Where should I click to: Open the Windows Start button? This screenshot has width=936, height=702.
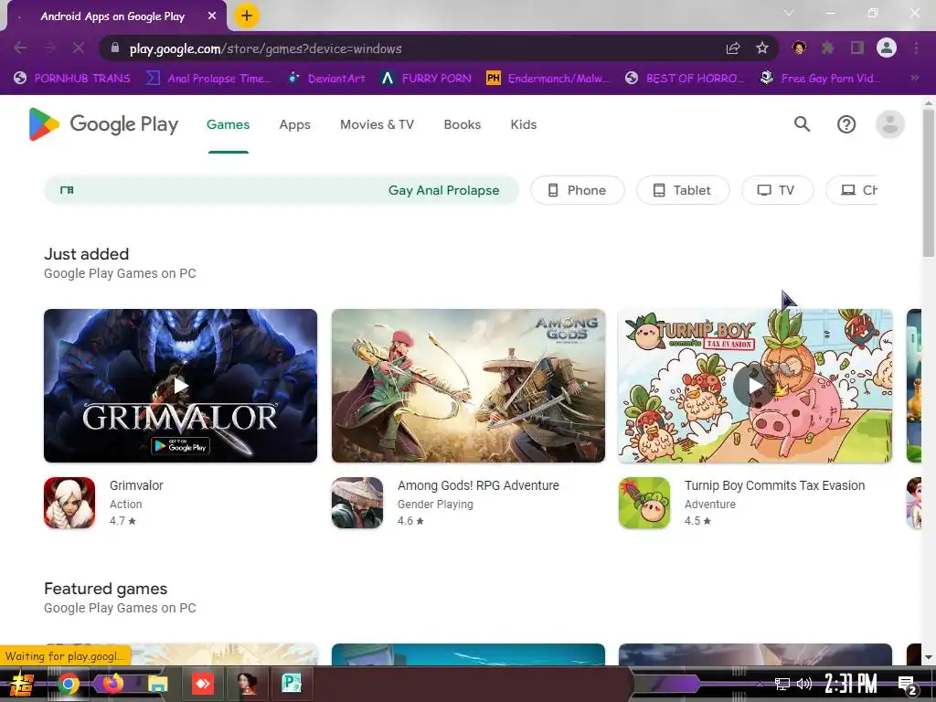[x=22, y=684]
